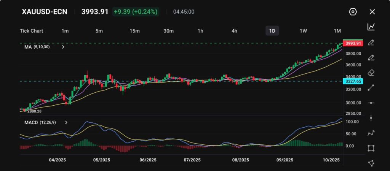Open chart settings hexagon icon
This screenshot has height=171, width=390.
coord(353,12)
